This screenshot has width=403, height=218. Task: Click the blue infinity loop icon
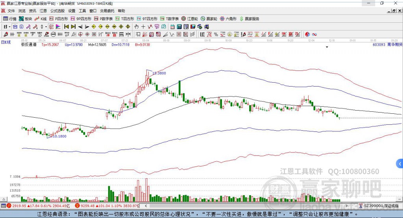(314, 34)
